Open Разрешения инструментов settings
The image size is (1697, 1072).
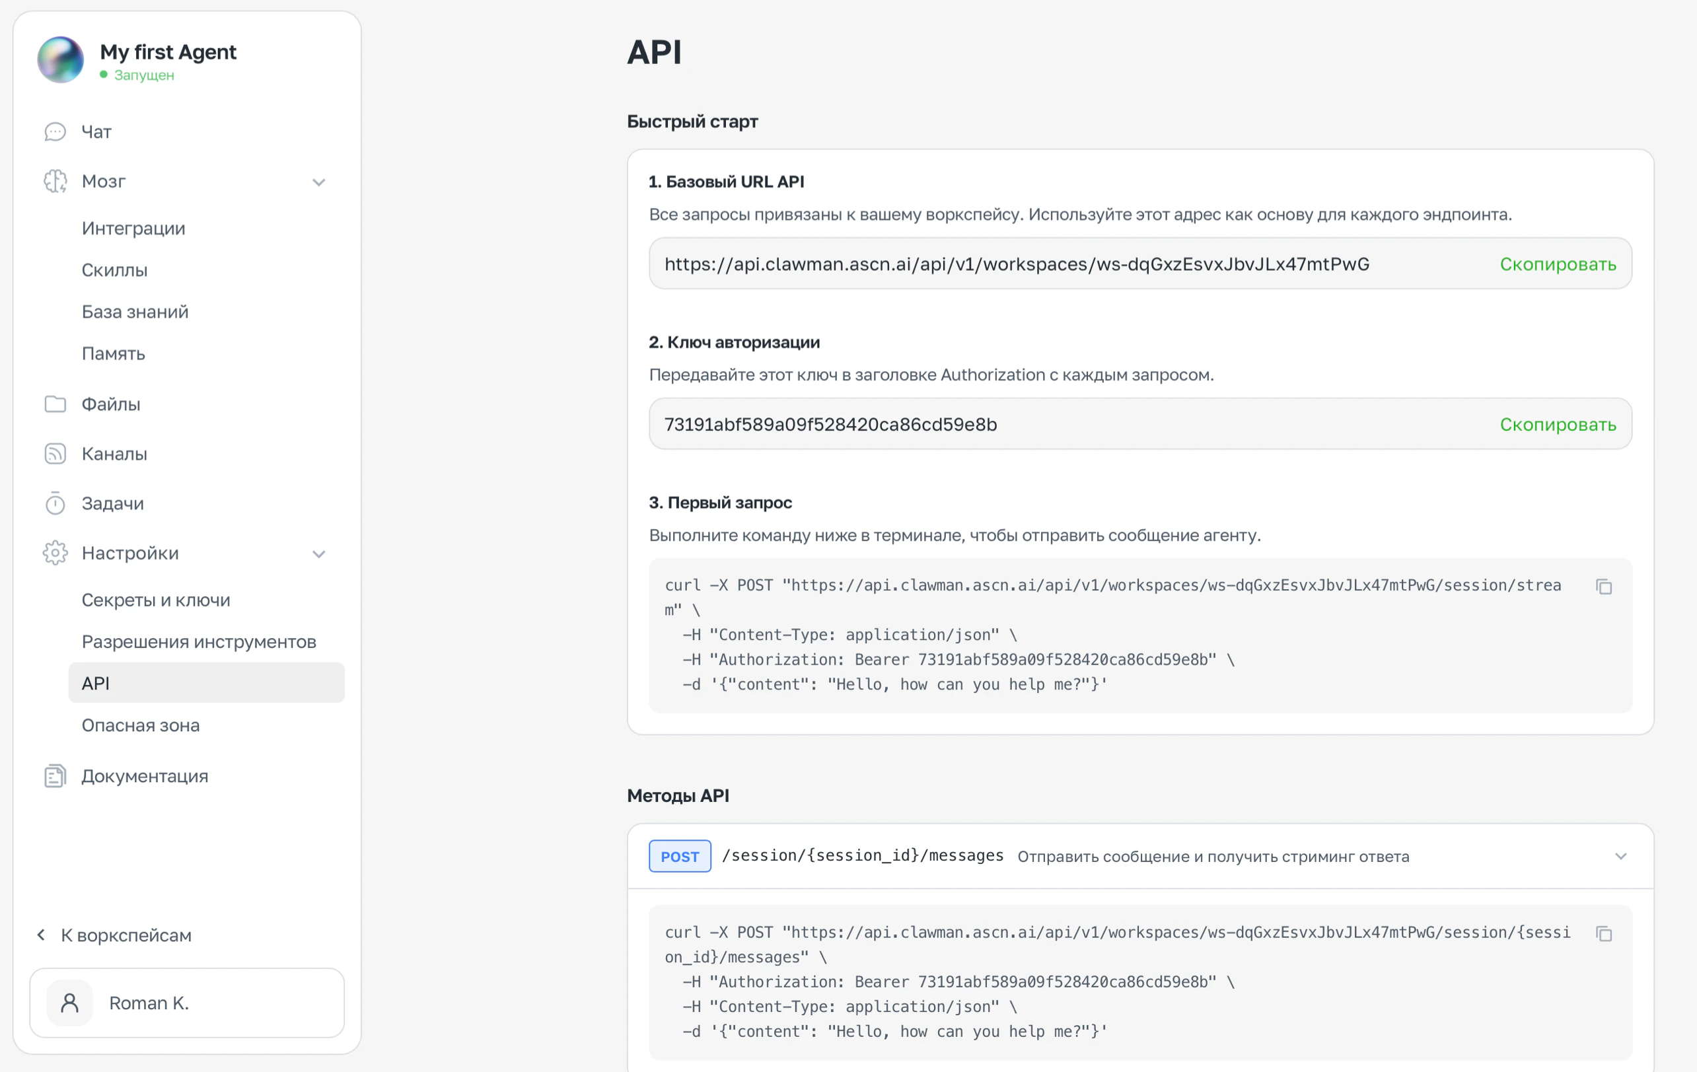tap(199, 641)
